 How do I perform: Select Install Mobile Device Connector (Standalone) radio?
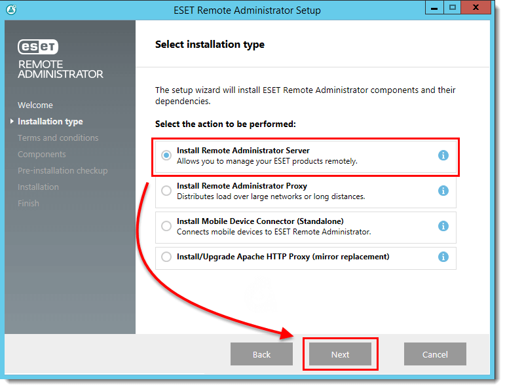coord(166,226)
